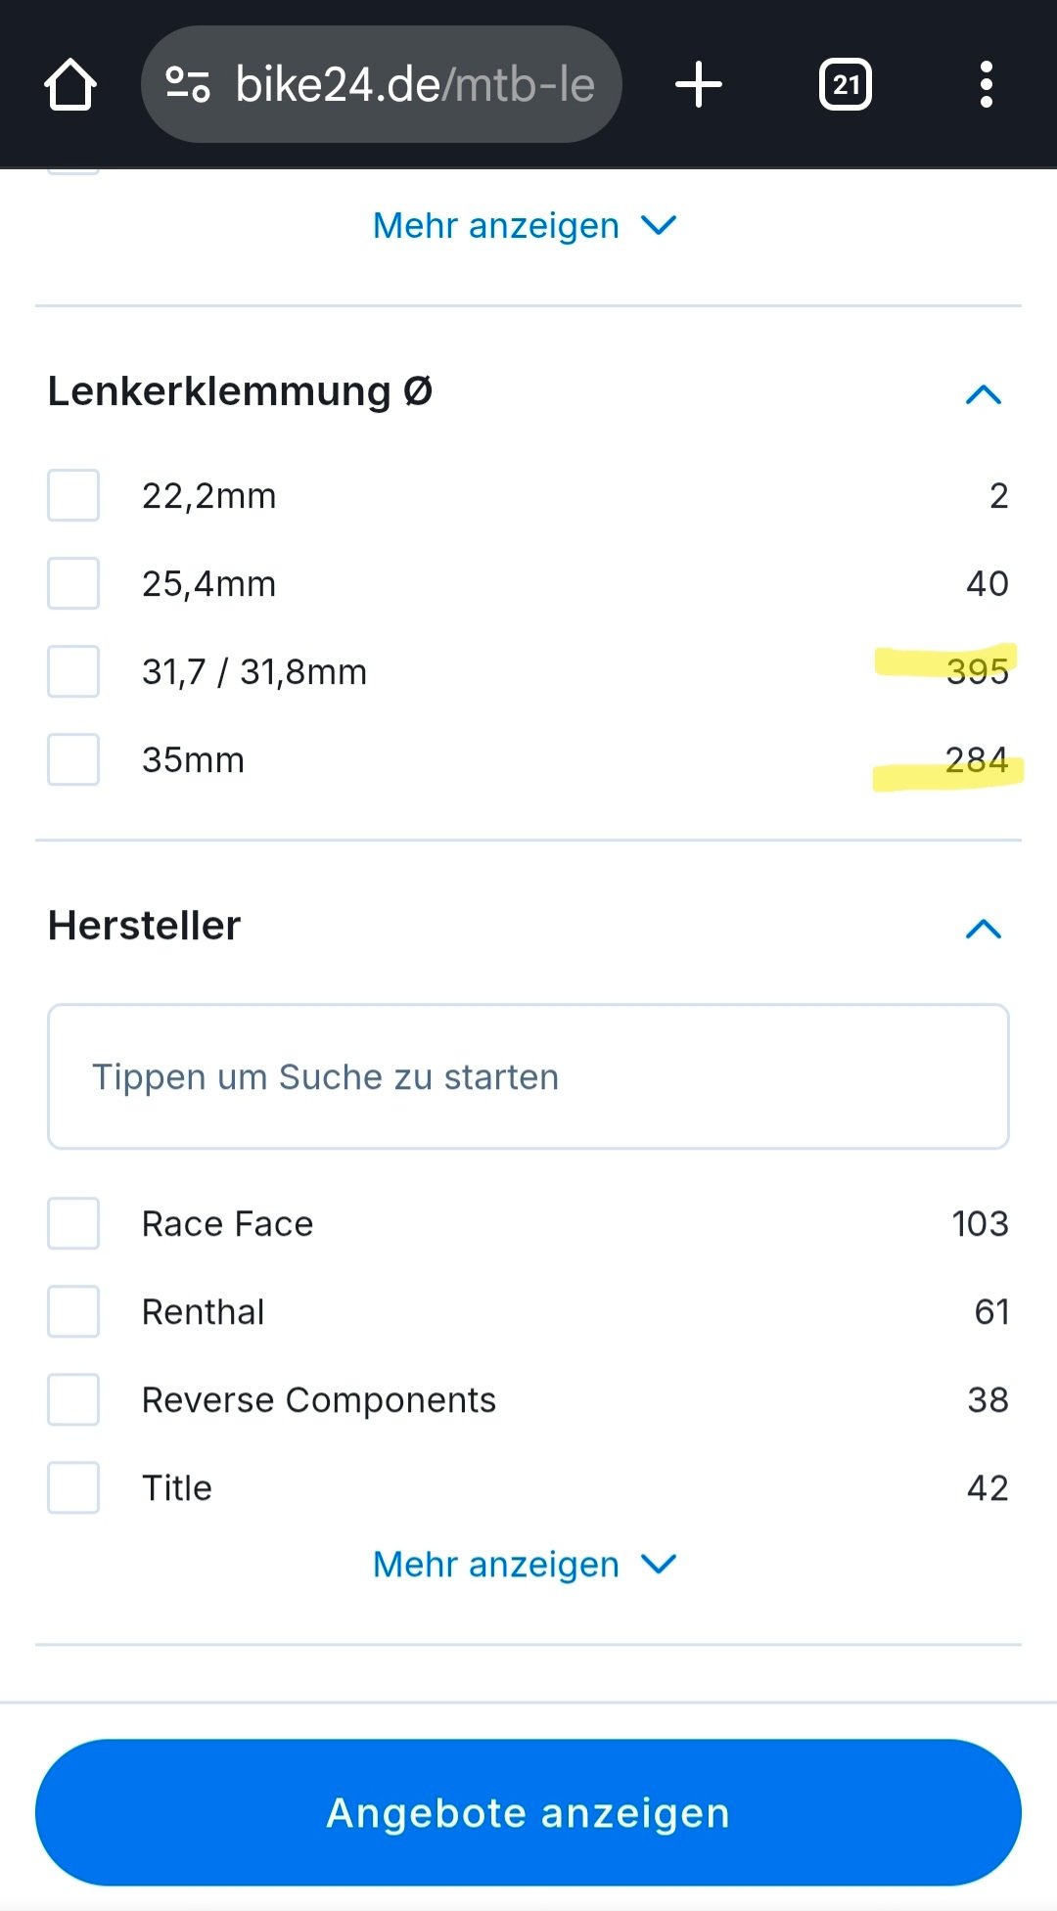Screen dimensions: 1057x1911
Task: Open the browser three-dot menu
Action: pos(986,84)
